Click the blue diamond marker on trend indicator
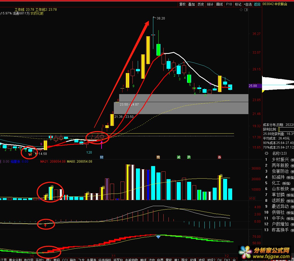Viewport: 294px width, 261px height. click(158, 237)
